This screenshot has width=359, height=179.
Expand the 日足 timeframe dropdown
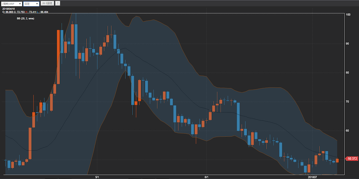(31, 4)
